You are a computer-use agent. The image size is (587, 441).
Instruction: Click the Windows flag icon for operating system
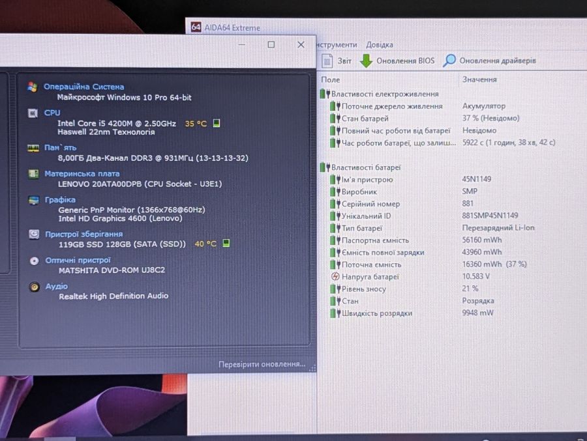click(33, 87)
